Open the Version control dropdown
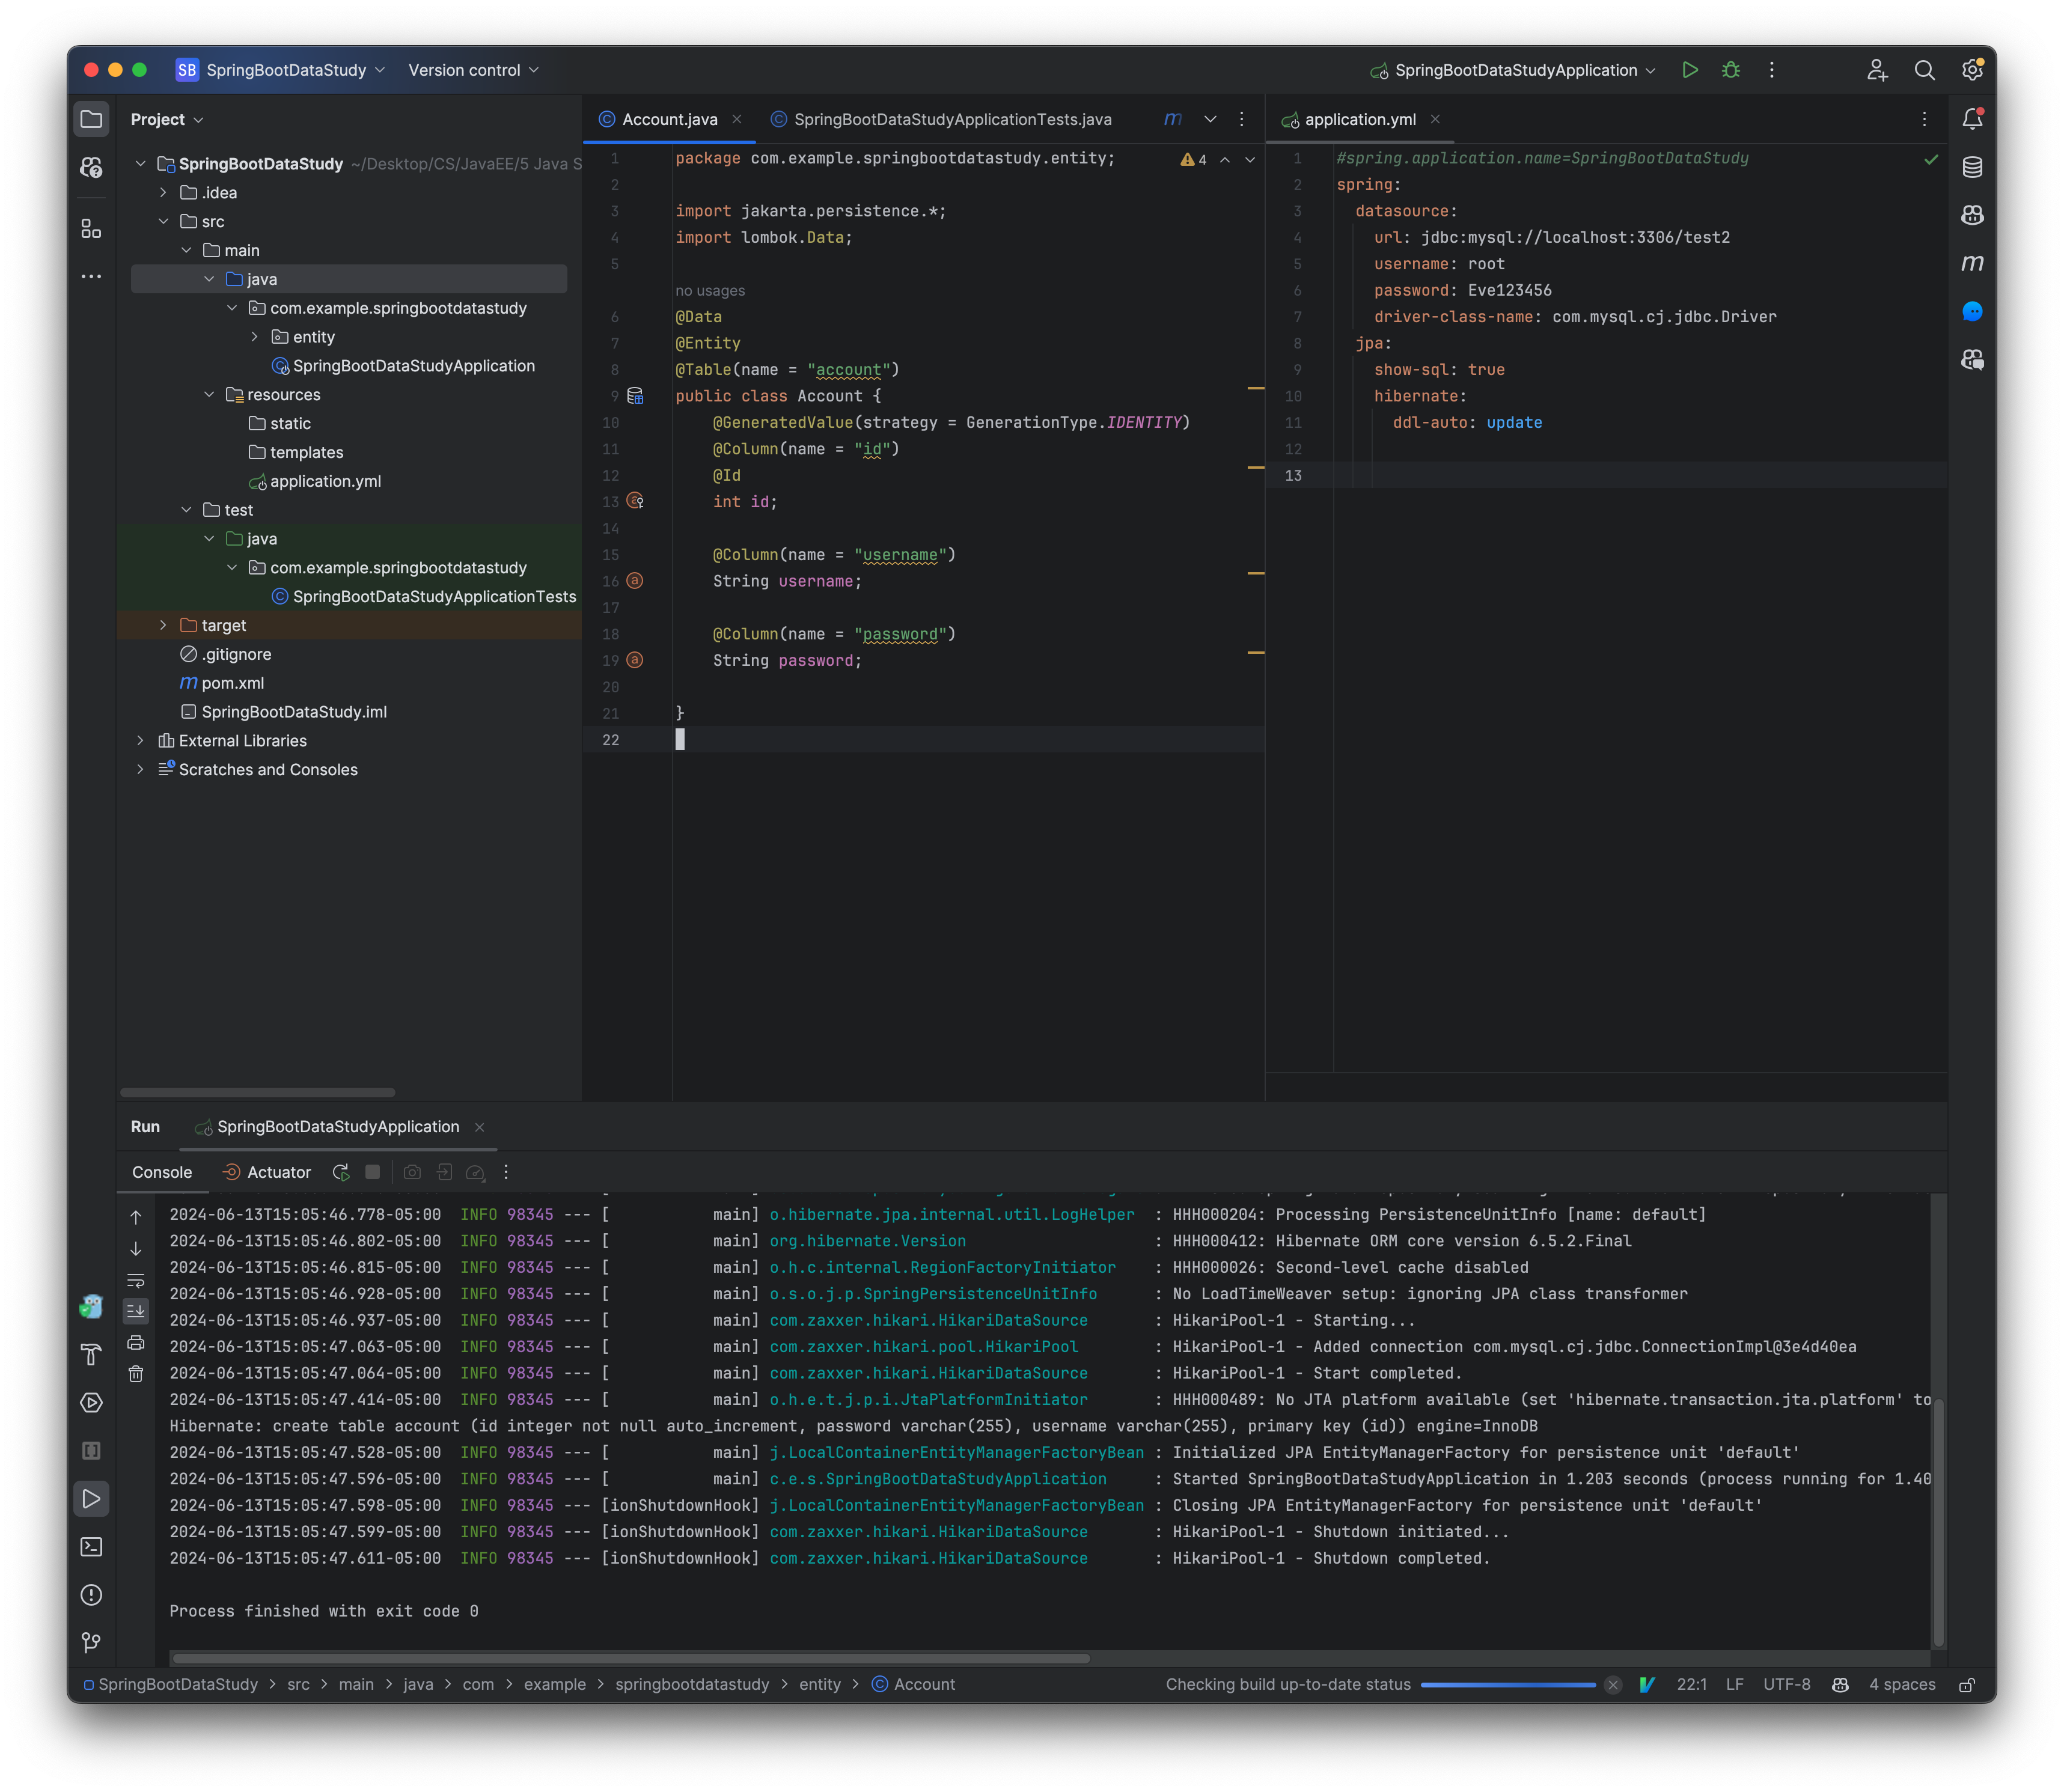2064x1792 pixels. point(473,70)
